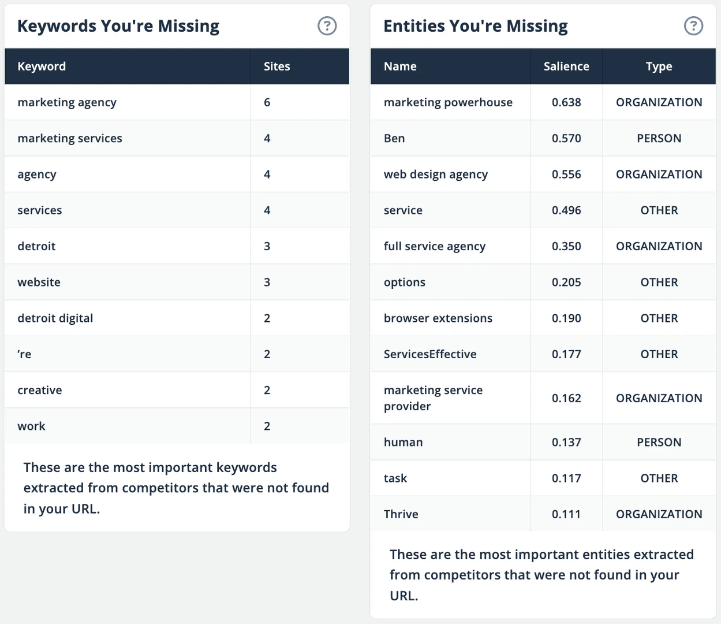Click the Sites column header
Screen dimensions: 721x624
point(277,66)
